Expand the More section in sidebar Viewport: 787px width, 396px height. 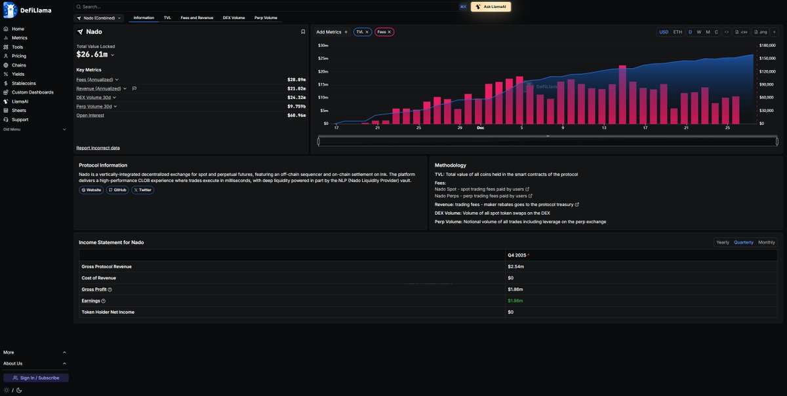35,352
